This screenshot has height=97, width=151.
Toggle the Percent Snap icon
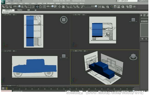(x=74, y=7)
